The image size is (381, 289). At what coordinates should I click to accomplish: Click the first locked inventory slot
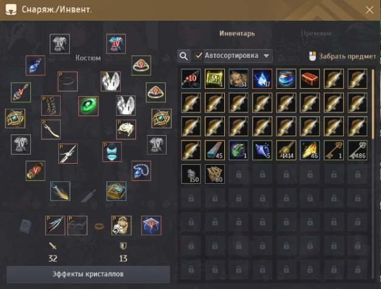[x=239, y=174]
